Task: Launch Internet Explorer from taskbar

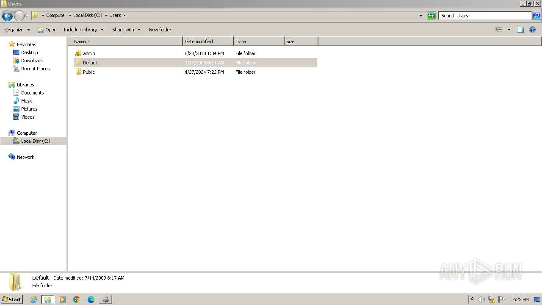Action: (33, 299)
